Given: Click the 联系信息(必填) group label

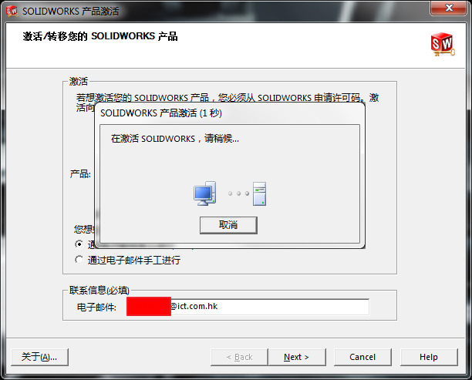Looking at the screenshot, I should 99,291.
